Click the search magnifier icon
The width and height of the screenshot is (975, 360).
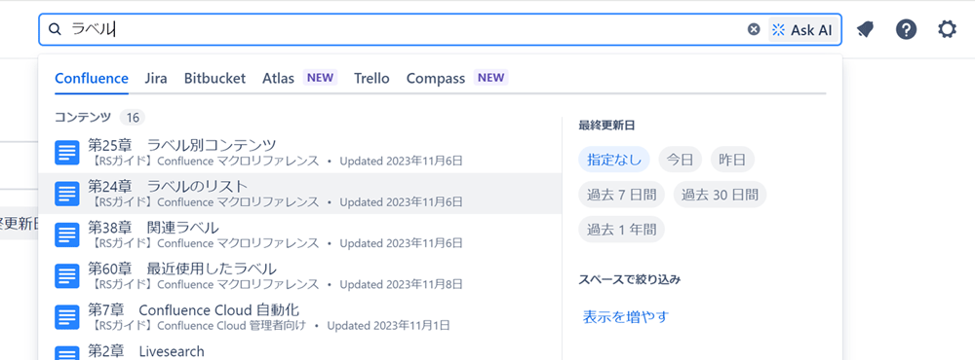click(55, 29)
